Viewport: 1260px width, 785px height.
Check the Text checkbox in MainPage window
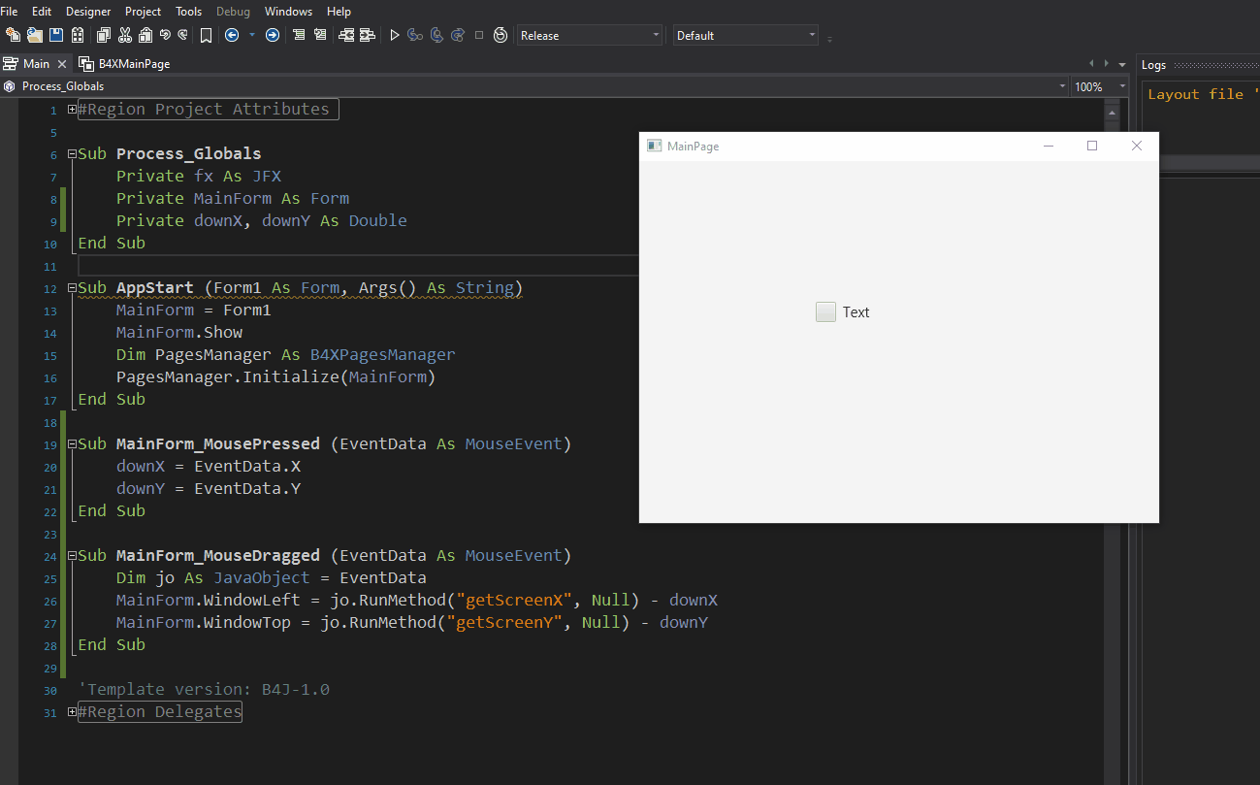(825, 311)
